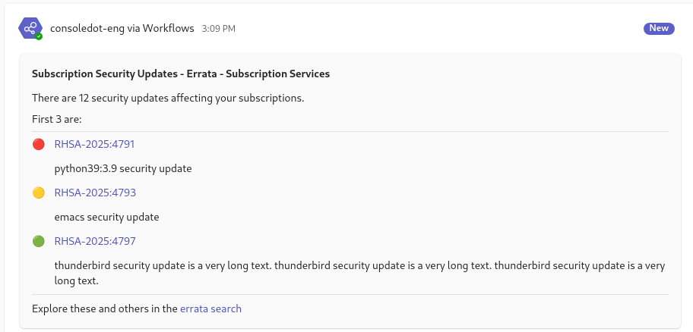693x332 pixels.
Task: Click the yellow severity circle icon
Action: pos(39,193)
